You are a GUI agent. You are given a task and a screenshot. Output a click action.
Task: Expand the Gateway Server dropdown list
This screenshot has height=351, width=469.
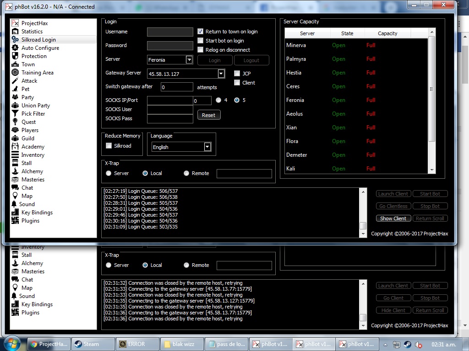(x=221, y=74)
